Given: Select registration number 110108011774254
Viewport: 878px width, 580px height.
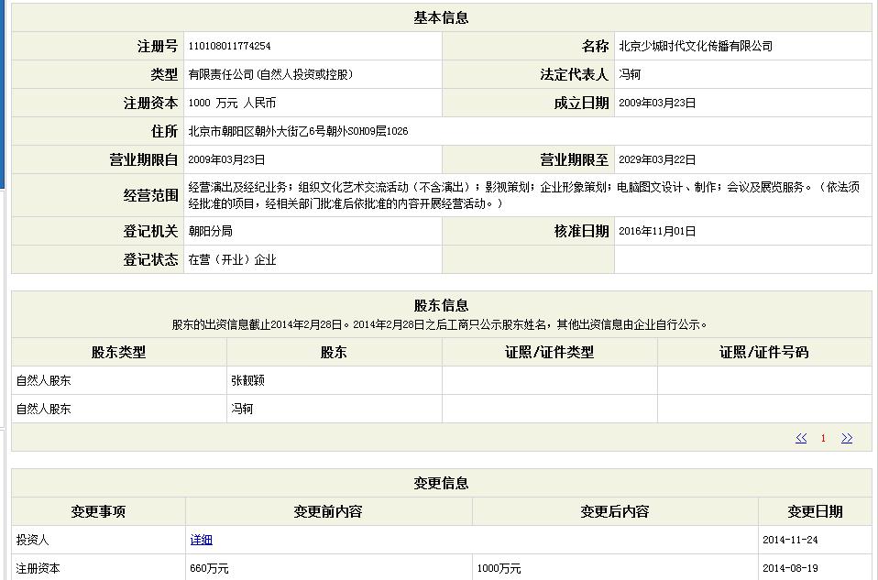Looking at the screenshot, I should pos(229,46).
